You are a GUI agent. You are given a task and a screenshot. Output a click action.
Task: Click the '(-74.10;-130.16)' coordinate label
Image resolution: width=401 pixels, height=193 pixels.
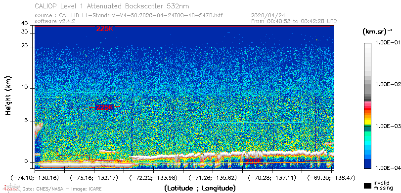pyautogui.click(x=35, y=178)
